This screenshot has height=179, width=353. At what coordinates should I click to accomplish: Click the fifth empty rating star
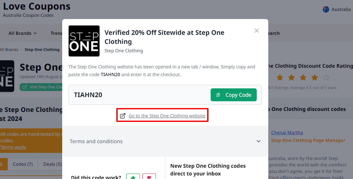pos(326,77)
